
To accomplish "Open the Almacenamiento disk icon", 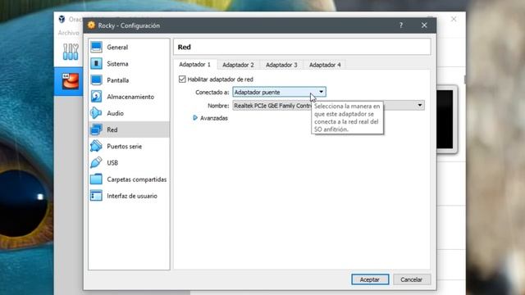I will tap(96, 97).
